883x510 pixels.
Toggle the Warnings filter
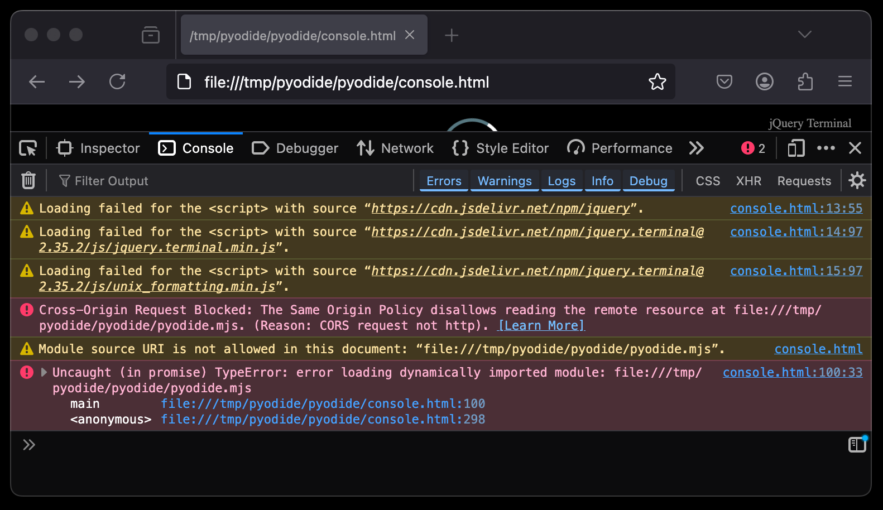pyautogui.click(x=505, y=181)
